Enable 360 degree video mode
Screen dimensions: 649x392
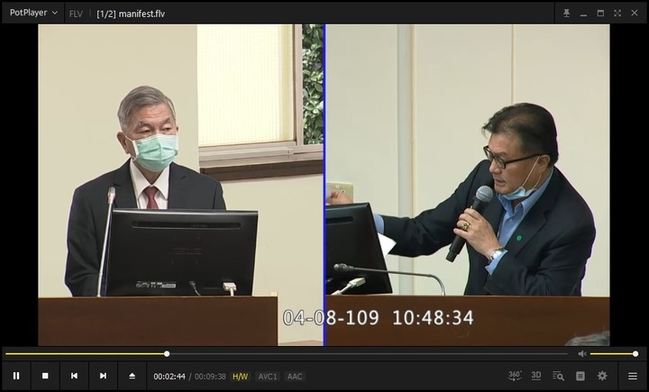pos(515,376)
